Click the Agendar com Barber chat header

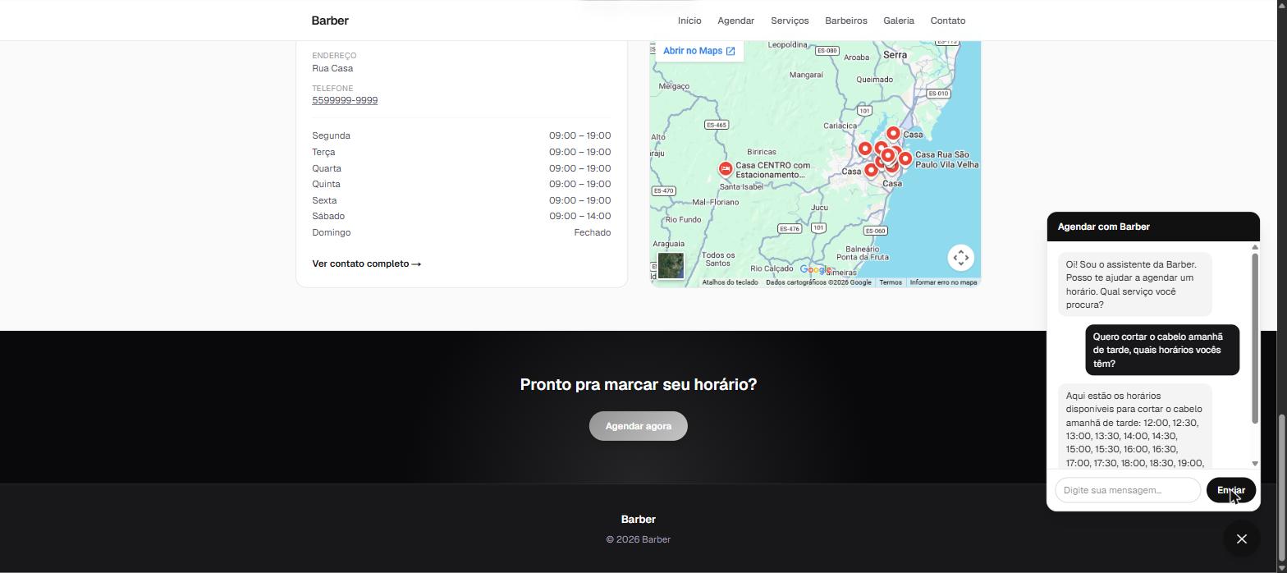click(1153, 227)
